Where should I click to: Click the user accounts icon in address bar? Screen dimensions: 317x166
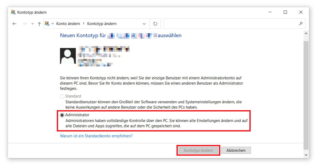tap(47, 23)
